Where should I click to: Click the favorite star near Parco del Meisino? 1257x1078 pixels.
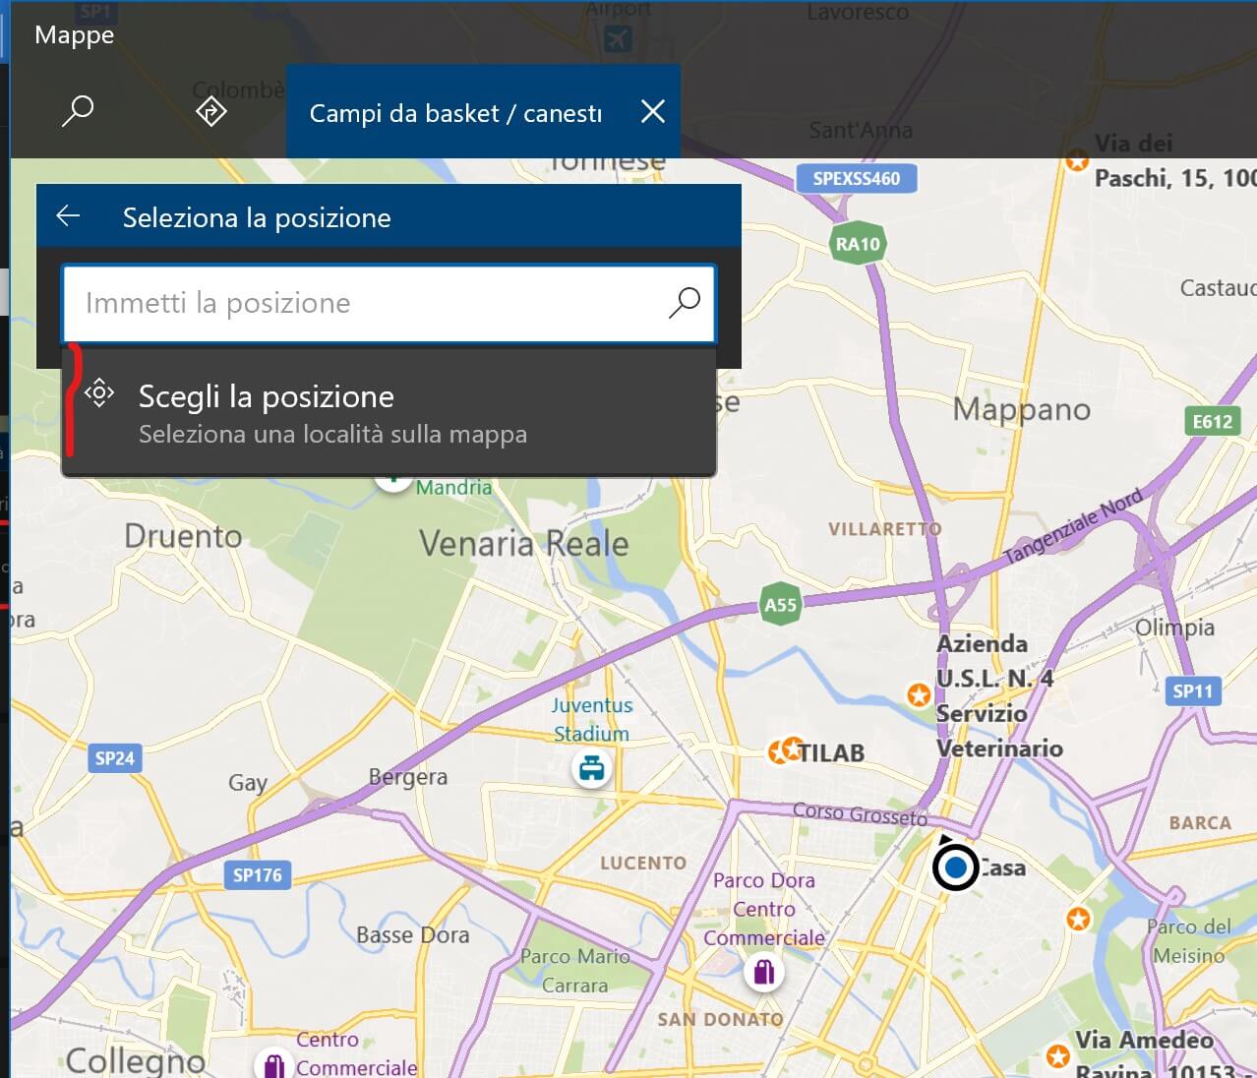[1079, 919]
